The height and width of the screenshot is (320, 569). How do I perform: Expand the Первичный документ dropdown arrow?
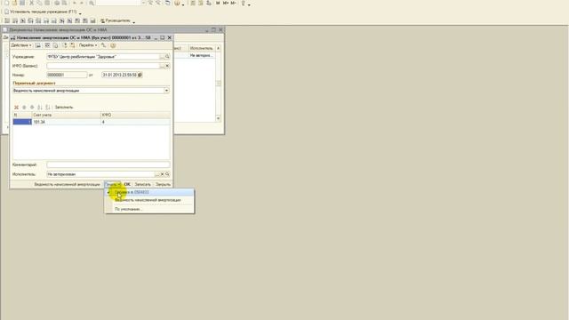166,91
